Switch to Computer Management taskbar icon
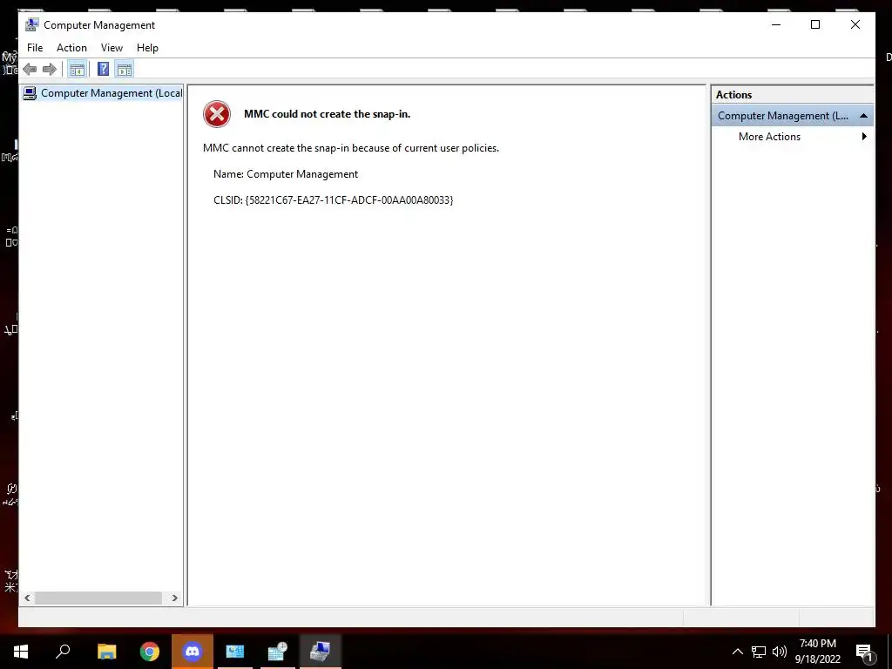Viewport: 892px width, 669px height. (321, 652)
